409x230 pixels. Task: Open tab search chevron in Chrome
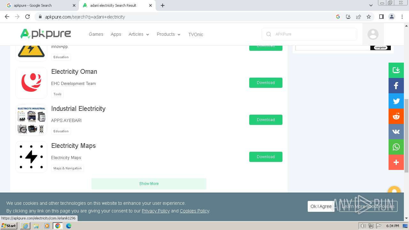371,5
